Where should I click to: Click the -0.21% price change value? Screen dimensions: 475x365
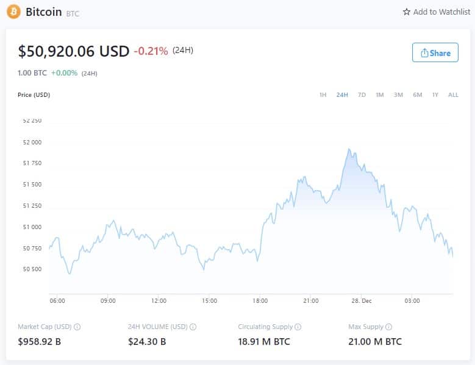point(151,51)
